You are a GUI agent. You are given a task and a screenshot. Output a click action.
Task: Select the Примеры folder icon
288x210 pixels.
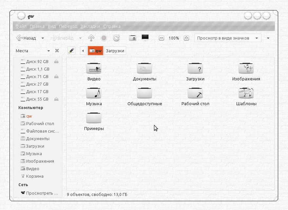pyautogui.click(x=94, y=118)
